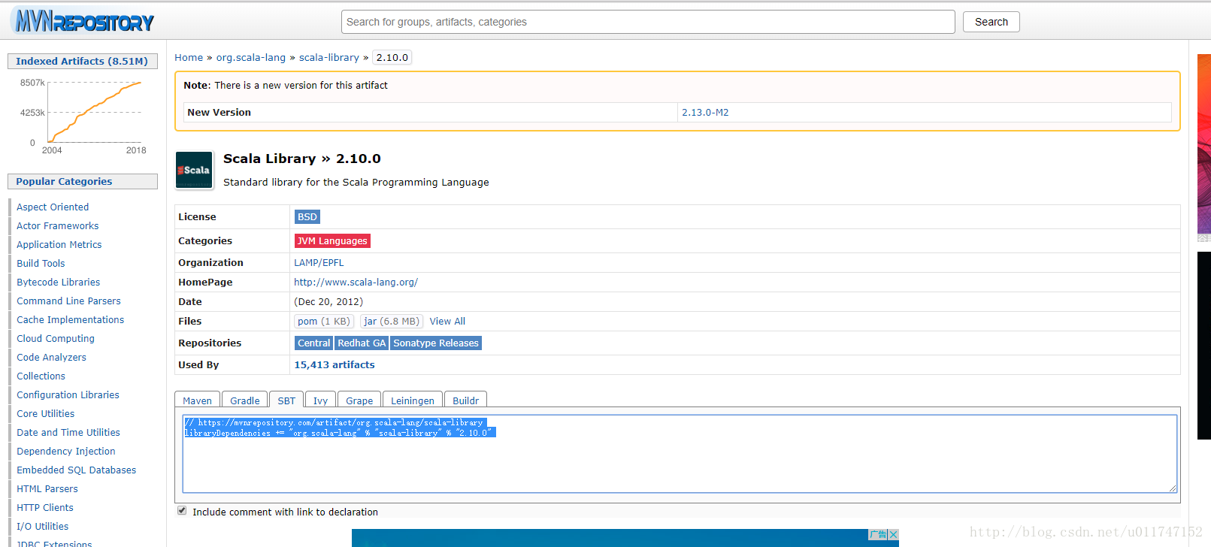Screen dimensions: 1211x547
Task: Open Core Utilities category
Action: [46, 413]
